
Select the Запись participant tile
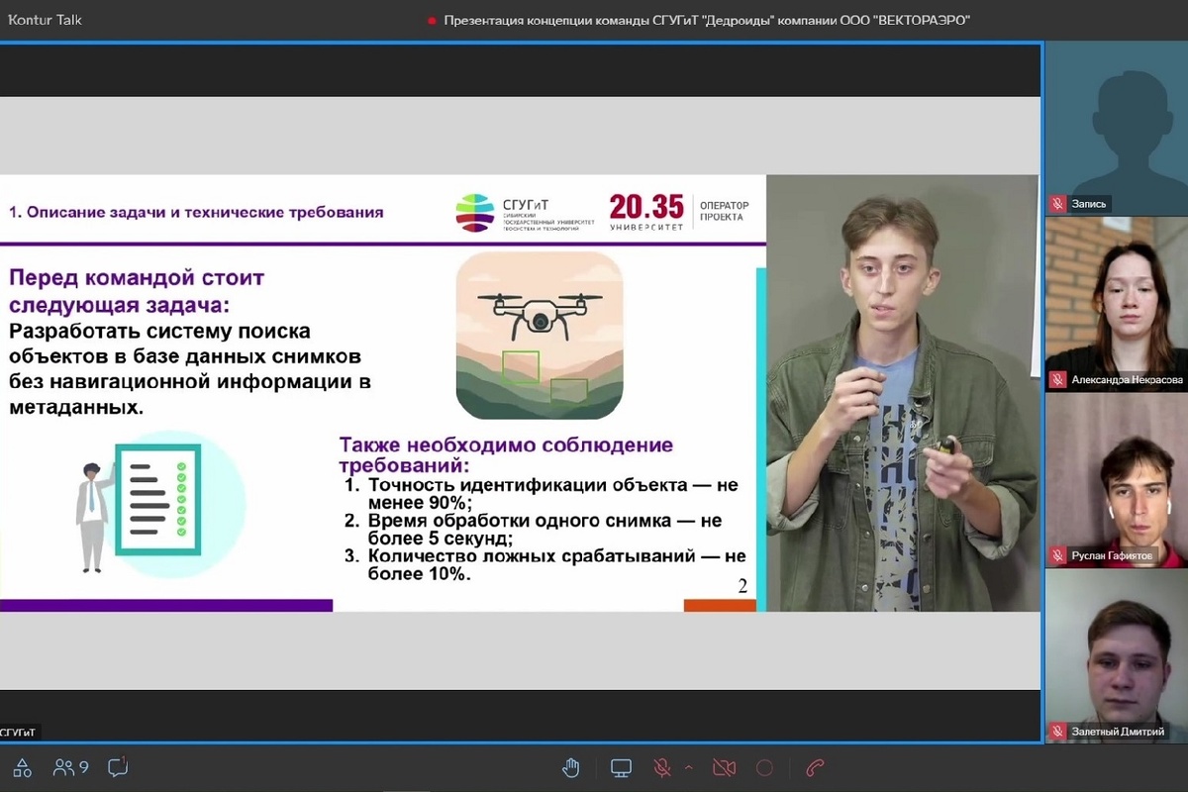point(1117,129)
